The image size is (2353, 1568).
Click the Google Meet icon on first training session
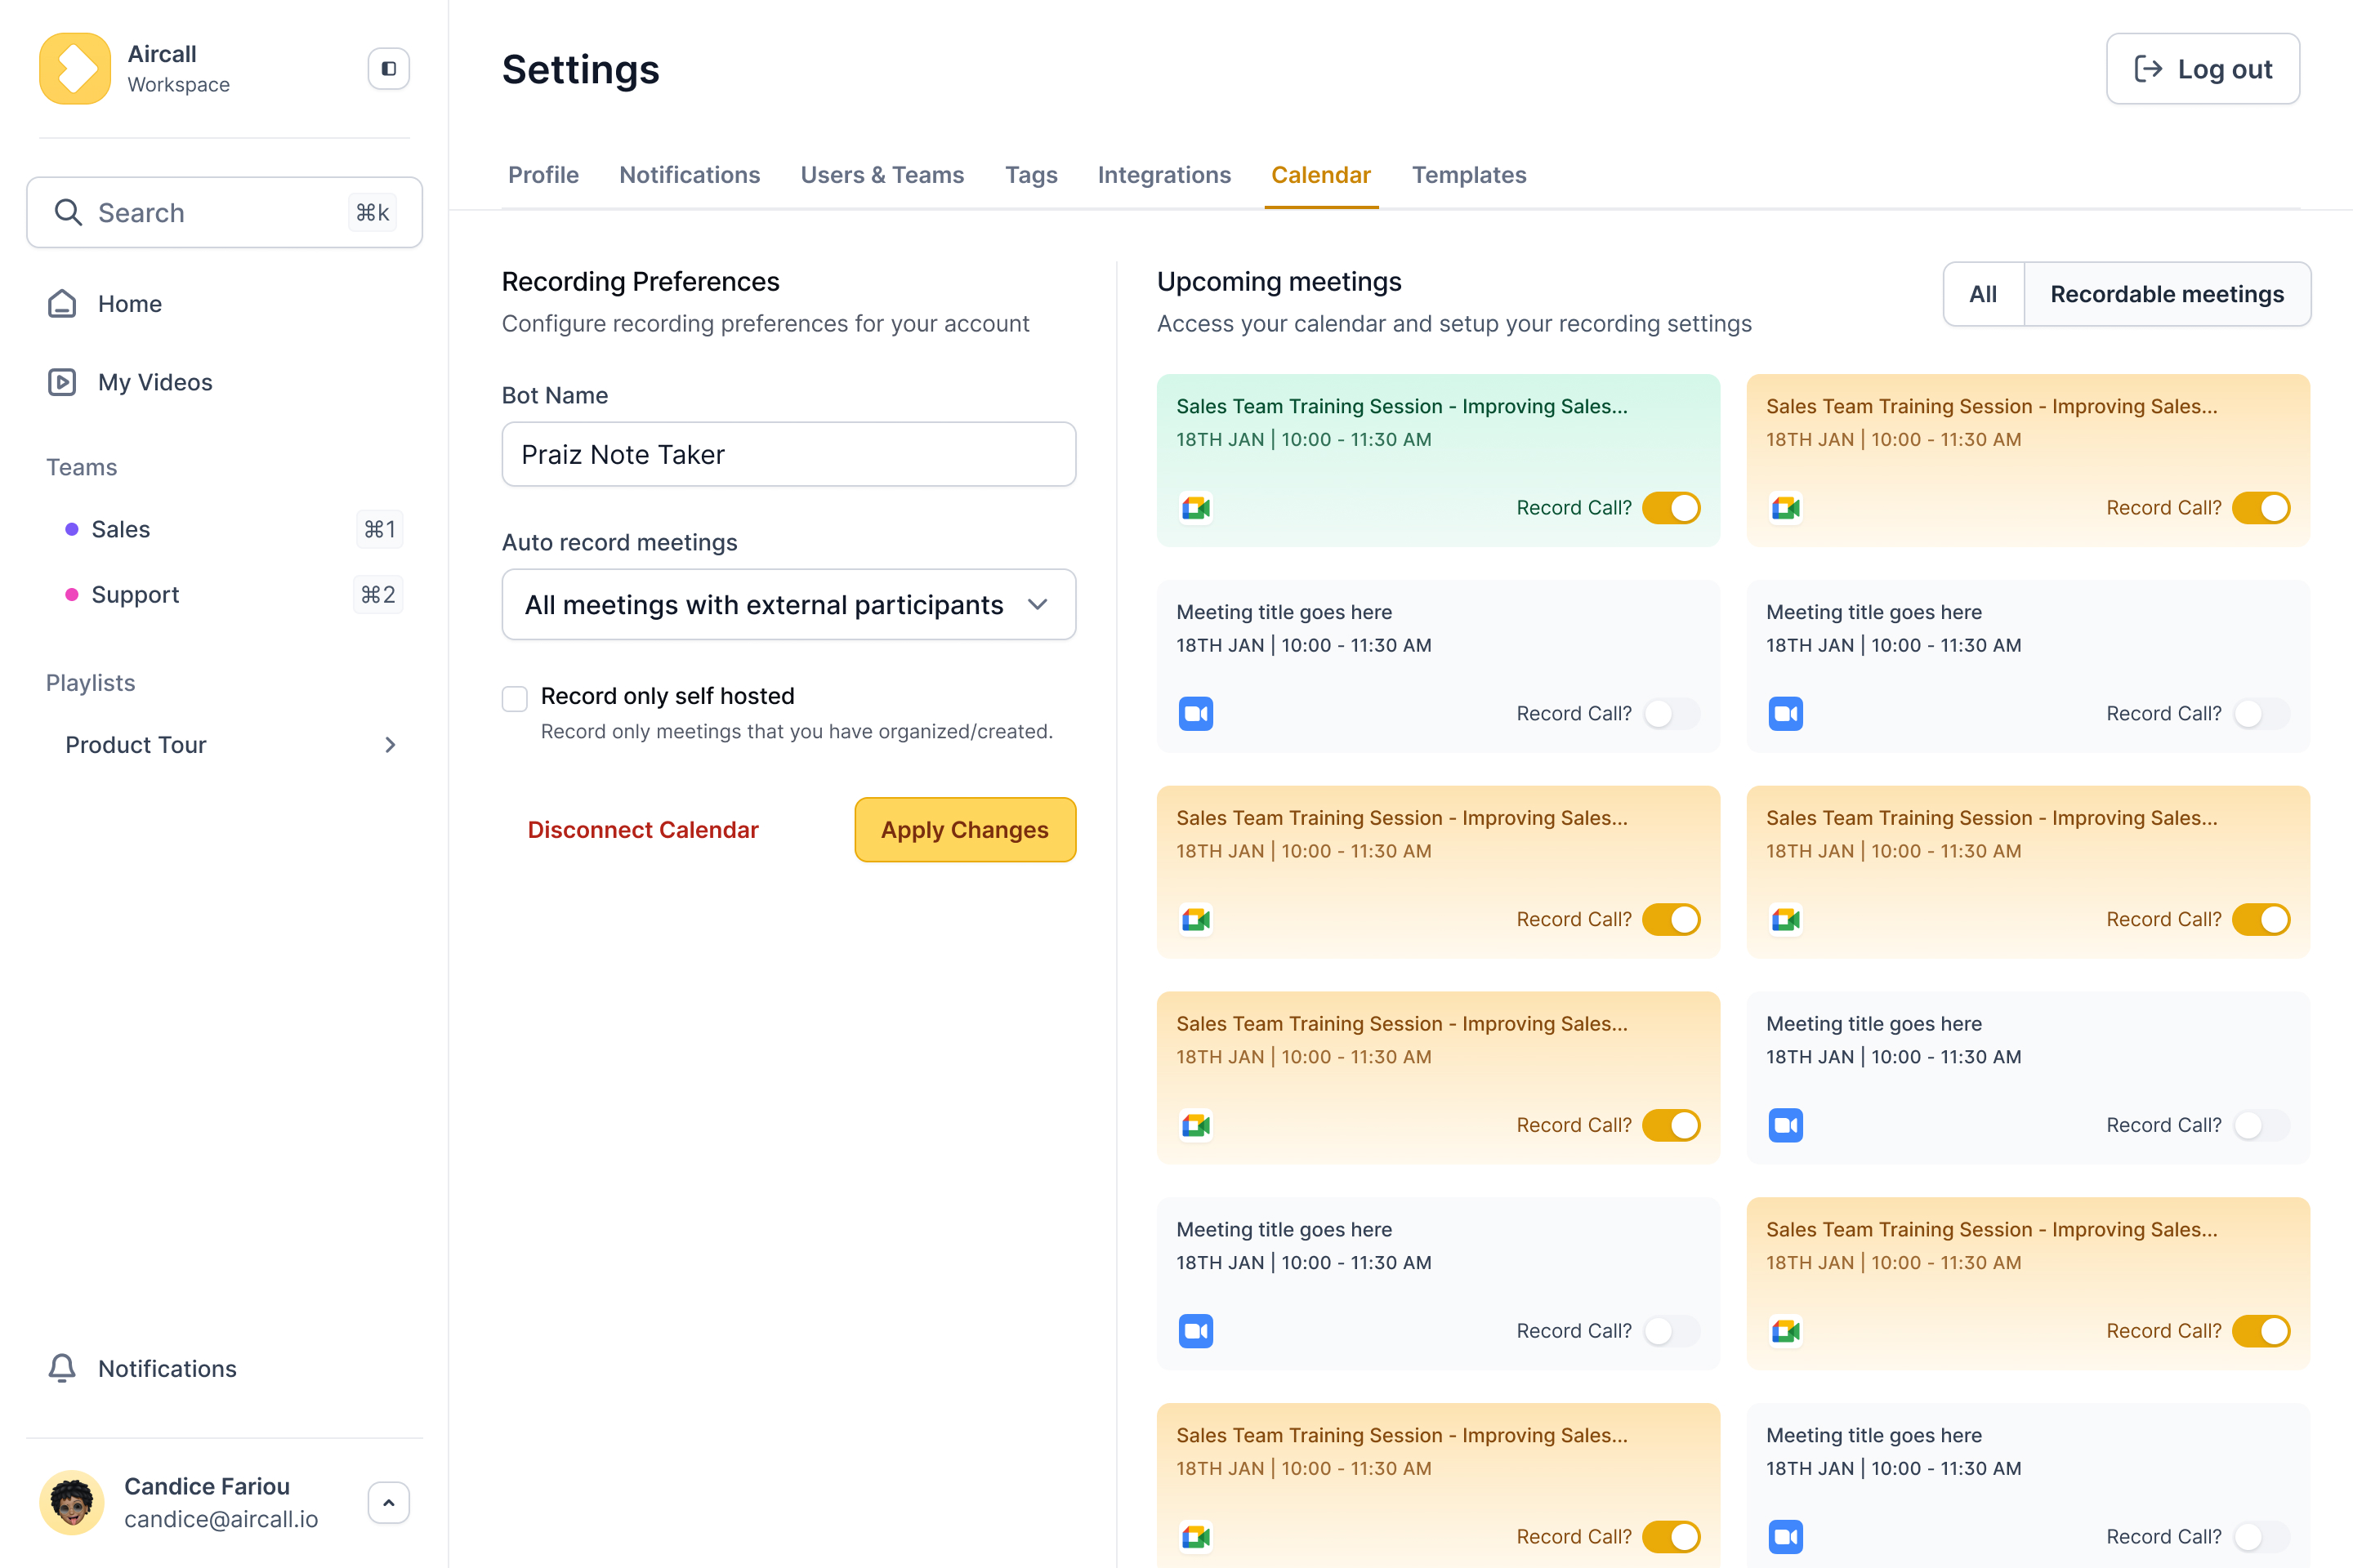(x=1194, y=507)
